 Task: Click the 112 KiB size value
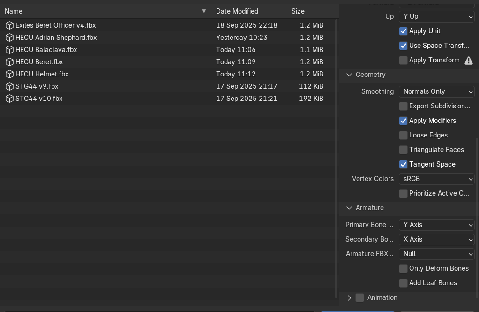[311, 87]
